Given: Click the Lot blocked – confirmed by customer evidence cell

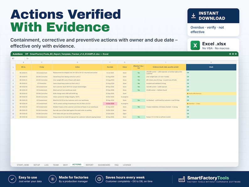Looking at the screenshot, I should pyautogui.click(x=166, y=100).
